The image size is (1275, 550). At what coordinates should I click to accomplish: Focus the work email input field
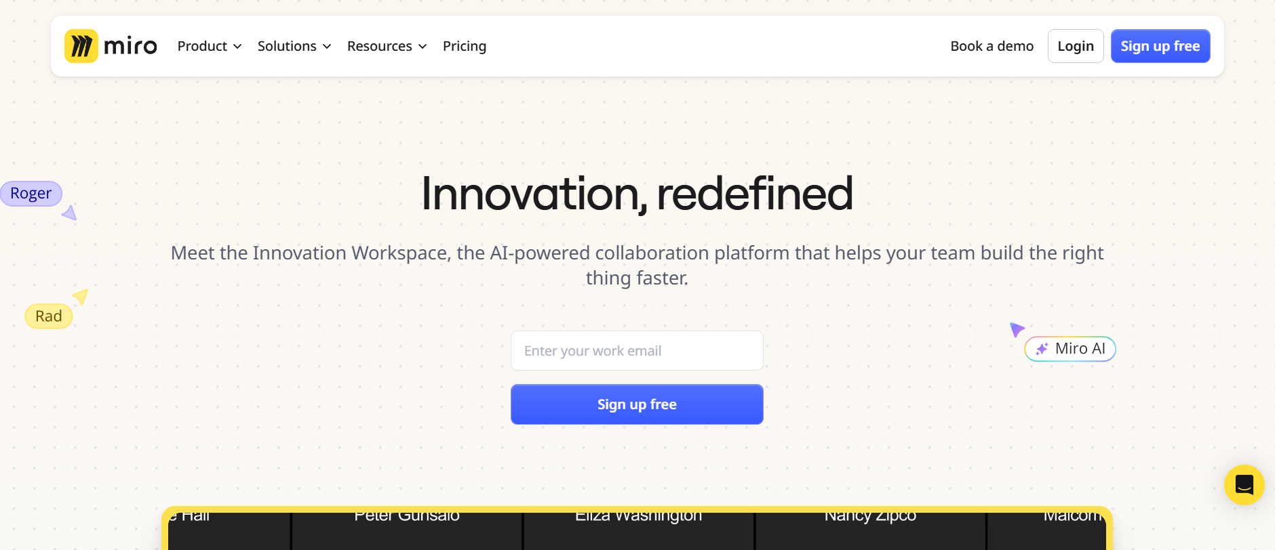[x=637, y=351]
